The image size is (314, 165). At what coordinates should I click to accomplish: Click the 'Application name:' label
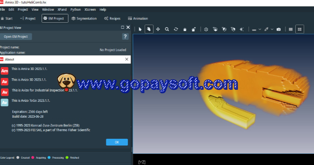13,52
